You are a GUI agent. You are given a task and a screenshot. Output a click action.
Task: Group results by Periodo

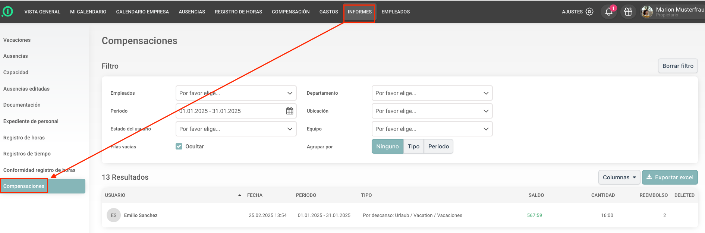pyautogui.click(x=438, y=147)
